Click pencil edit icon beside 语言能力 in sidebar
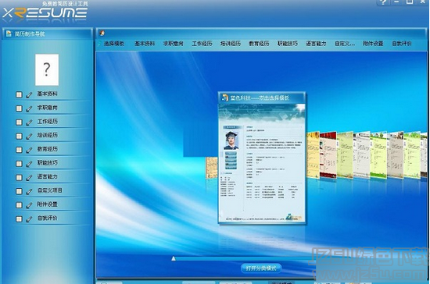Screen dimensions: 430x284 tap(29, 178)
